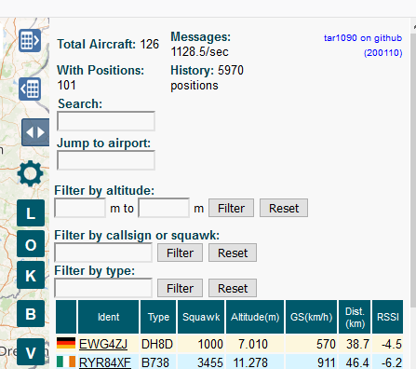This screenshot has width=416, height=369.
Task: Sort table by Squawk column header
Action: coord(201,317)
